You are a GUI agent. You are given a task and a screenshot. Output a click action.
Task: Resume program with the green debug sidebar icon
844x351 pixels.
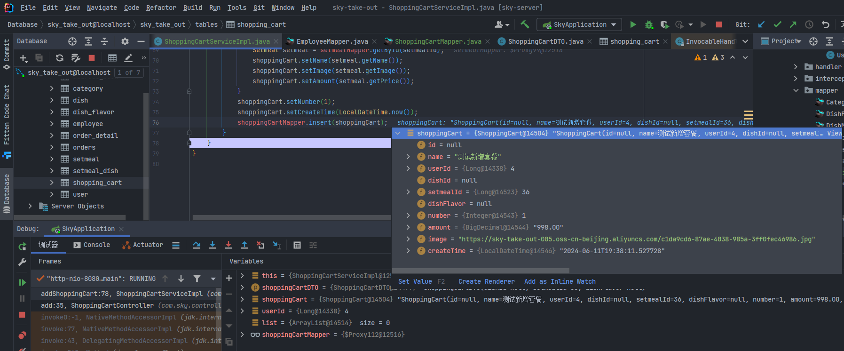pos(22,282)
